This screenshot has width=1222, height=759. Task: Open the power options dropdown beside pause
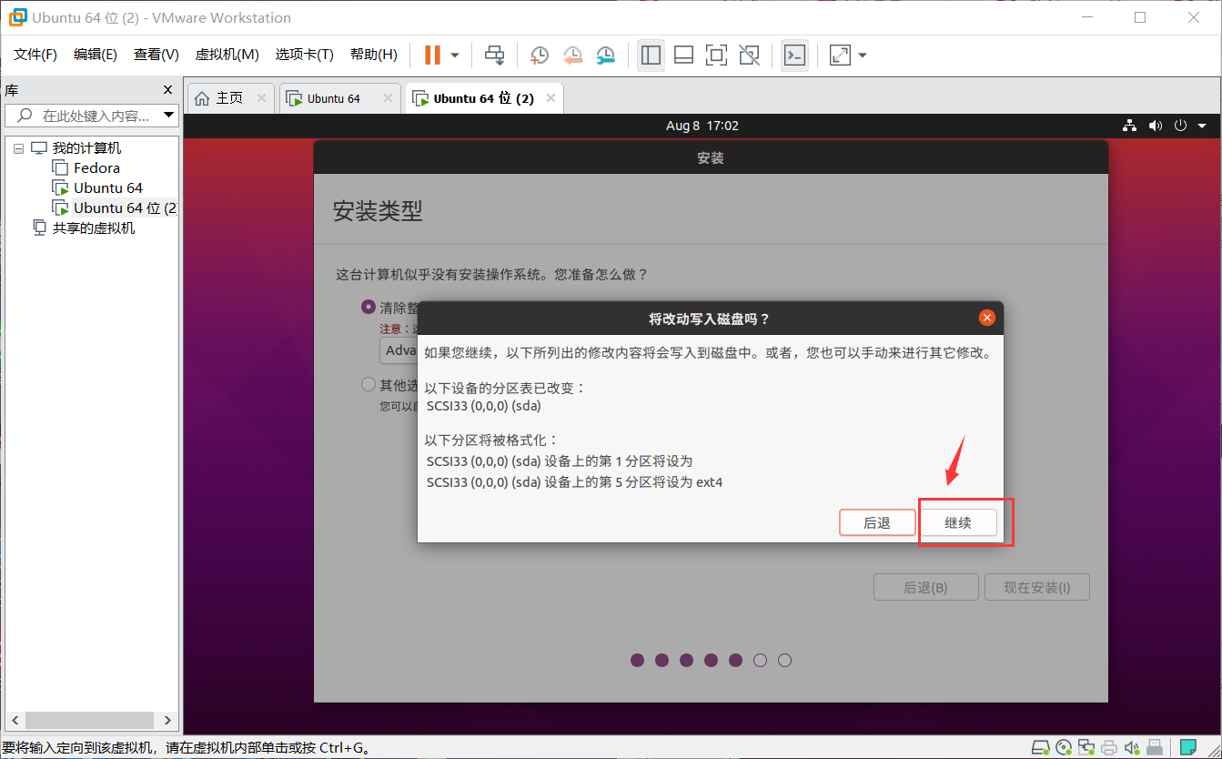[x=455, y=56]
